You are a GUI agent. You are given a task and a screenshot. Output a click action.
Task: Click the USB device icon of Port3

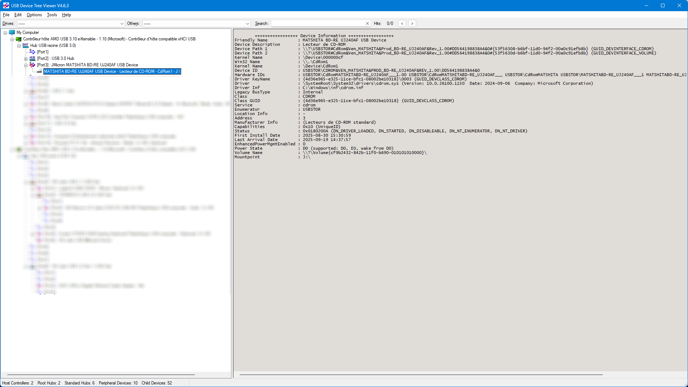coord(32,65)
